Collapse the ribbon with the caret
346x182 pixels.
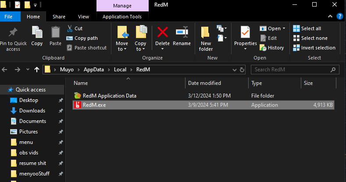[x=330, y=17]
